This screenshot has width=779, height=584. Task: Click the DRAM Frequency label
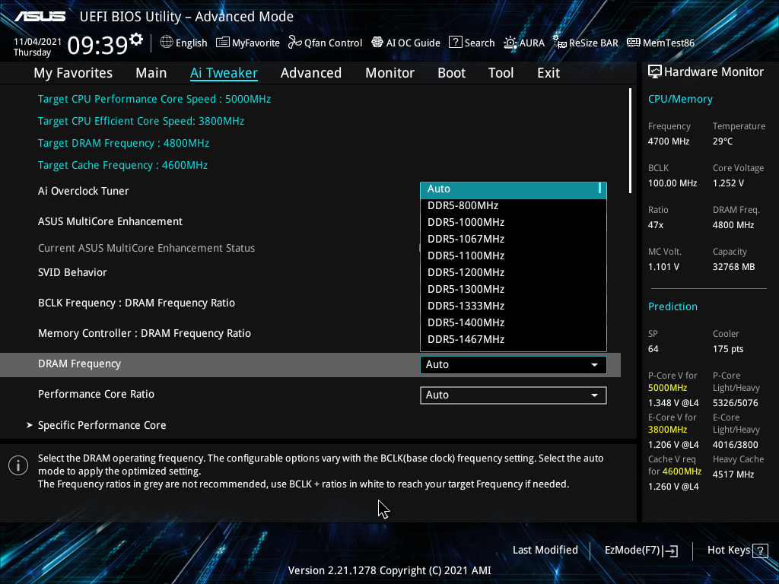(79, 364)
